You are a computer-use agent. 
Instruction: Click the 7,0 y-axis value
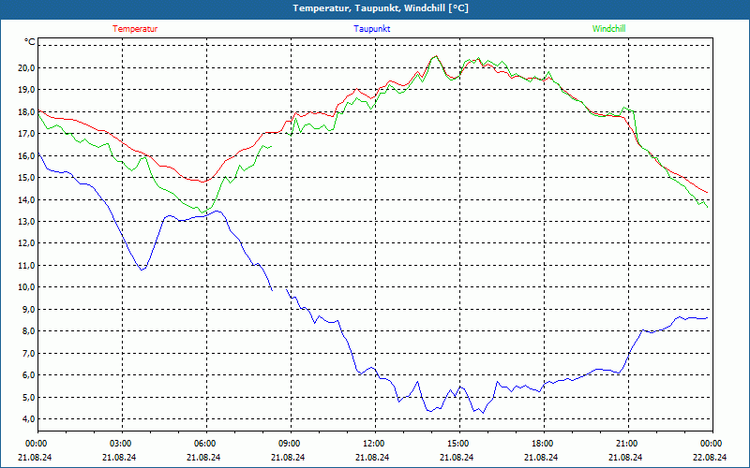pyautogui.click(x=28, y=353)
